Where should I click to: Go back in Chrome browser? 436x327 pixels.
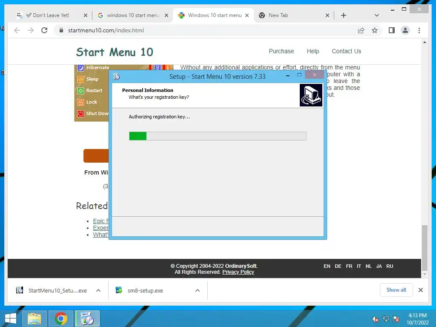17,30
